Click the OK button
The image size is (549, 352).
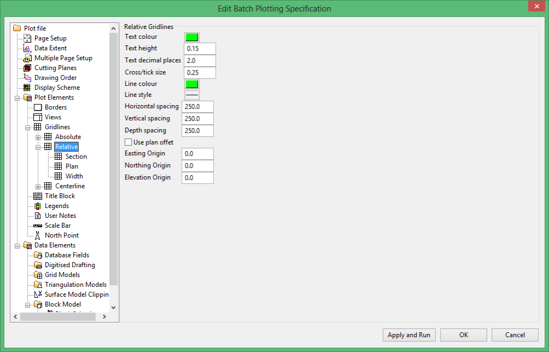tap(464, 335)
